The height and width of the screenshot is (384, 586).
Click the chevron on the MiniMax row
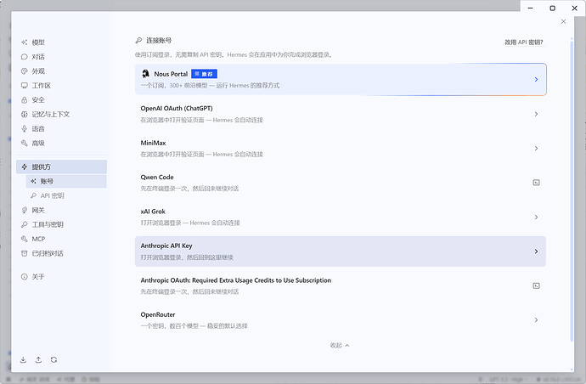[536, 149]
